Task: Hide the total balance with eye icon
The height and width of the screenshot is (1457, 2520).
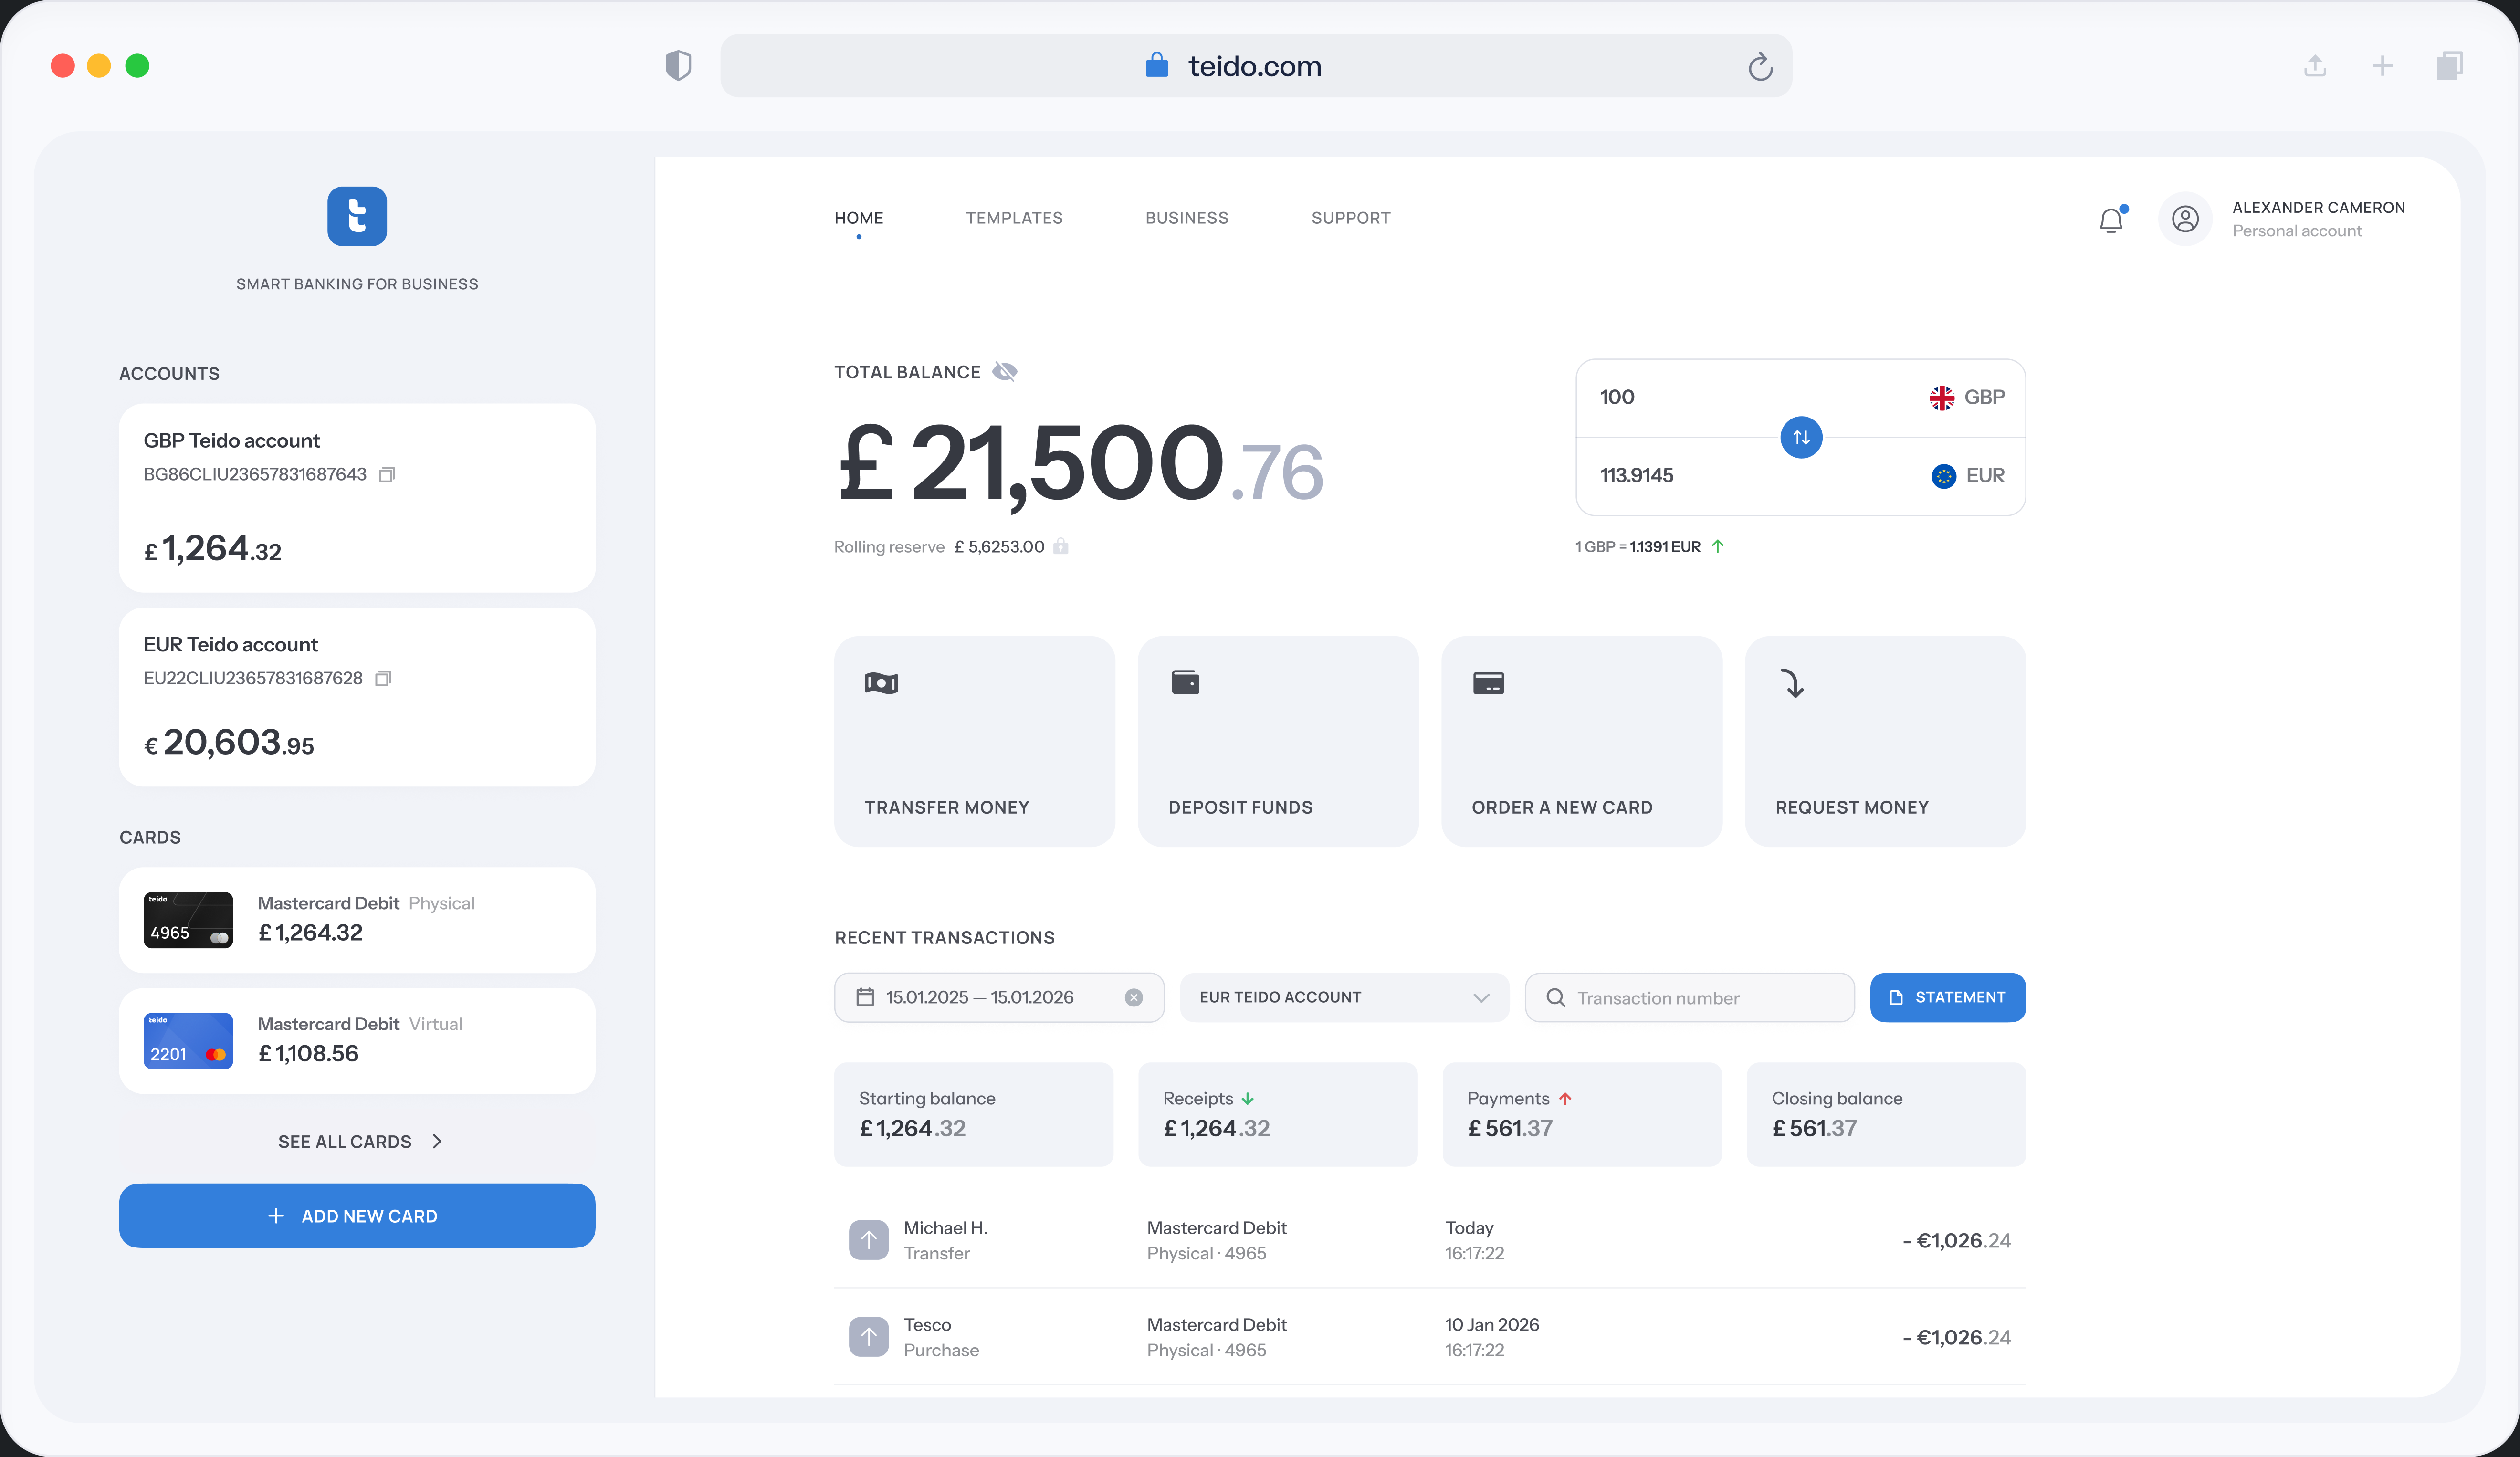Action: click(x=1004, y=372)
